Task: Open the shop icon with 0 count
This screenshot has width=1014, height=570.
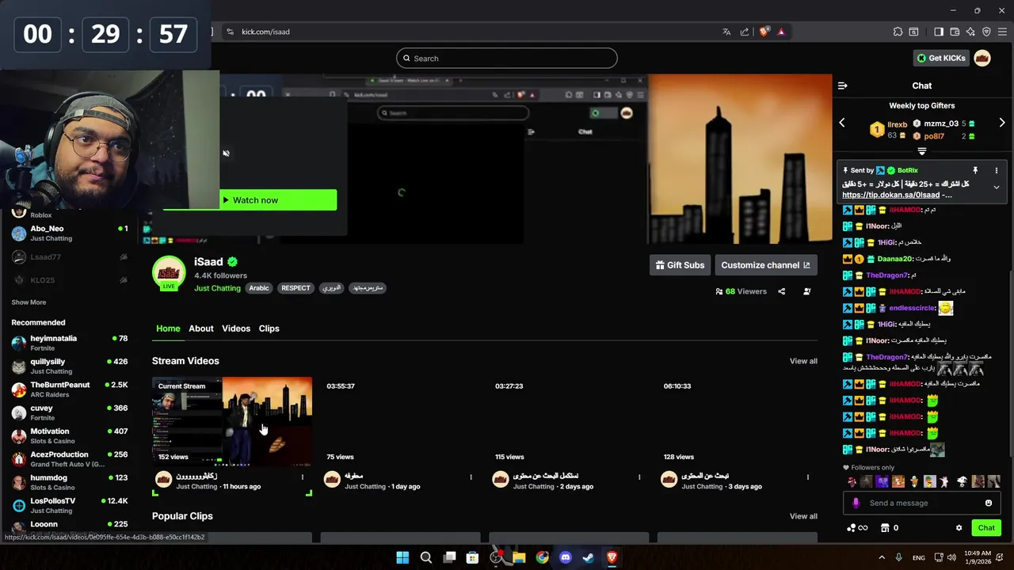Action: point(890,528)
